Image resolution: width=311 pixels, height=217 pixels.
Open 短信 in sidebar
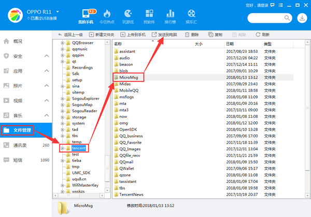point(26,160)
